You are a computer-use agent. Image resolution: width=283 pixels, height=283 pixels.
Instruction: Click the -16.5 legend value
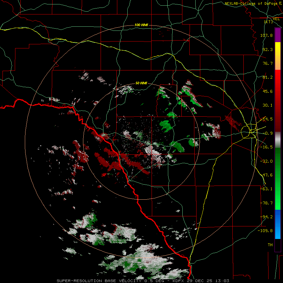pos(266,147)
